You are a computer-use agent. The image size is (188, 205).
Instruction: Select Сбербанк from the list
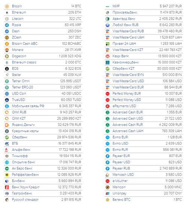[43, 137]
